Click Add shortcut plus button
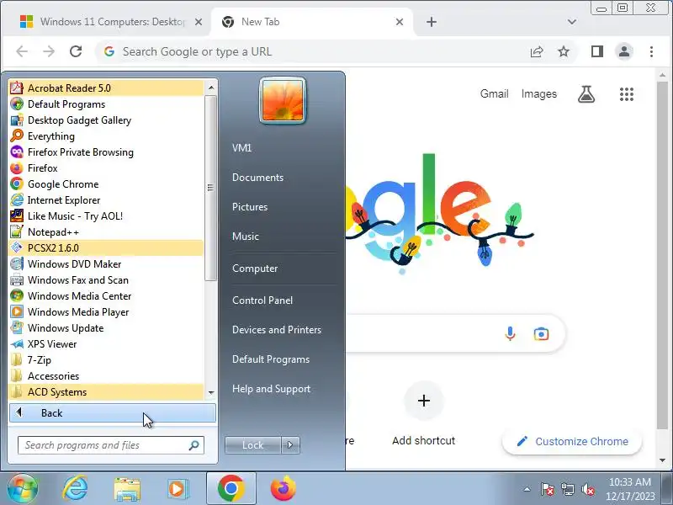The width and height of the screenshot is (673, 505). 424,401
